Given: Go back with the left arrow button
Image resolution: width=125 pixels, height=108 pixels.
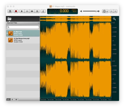Looking at the screenshot, I should pyautogui.click(x=112, y=11).
